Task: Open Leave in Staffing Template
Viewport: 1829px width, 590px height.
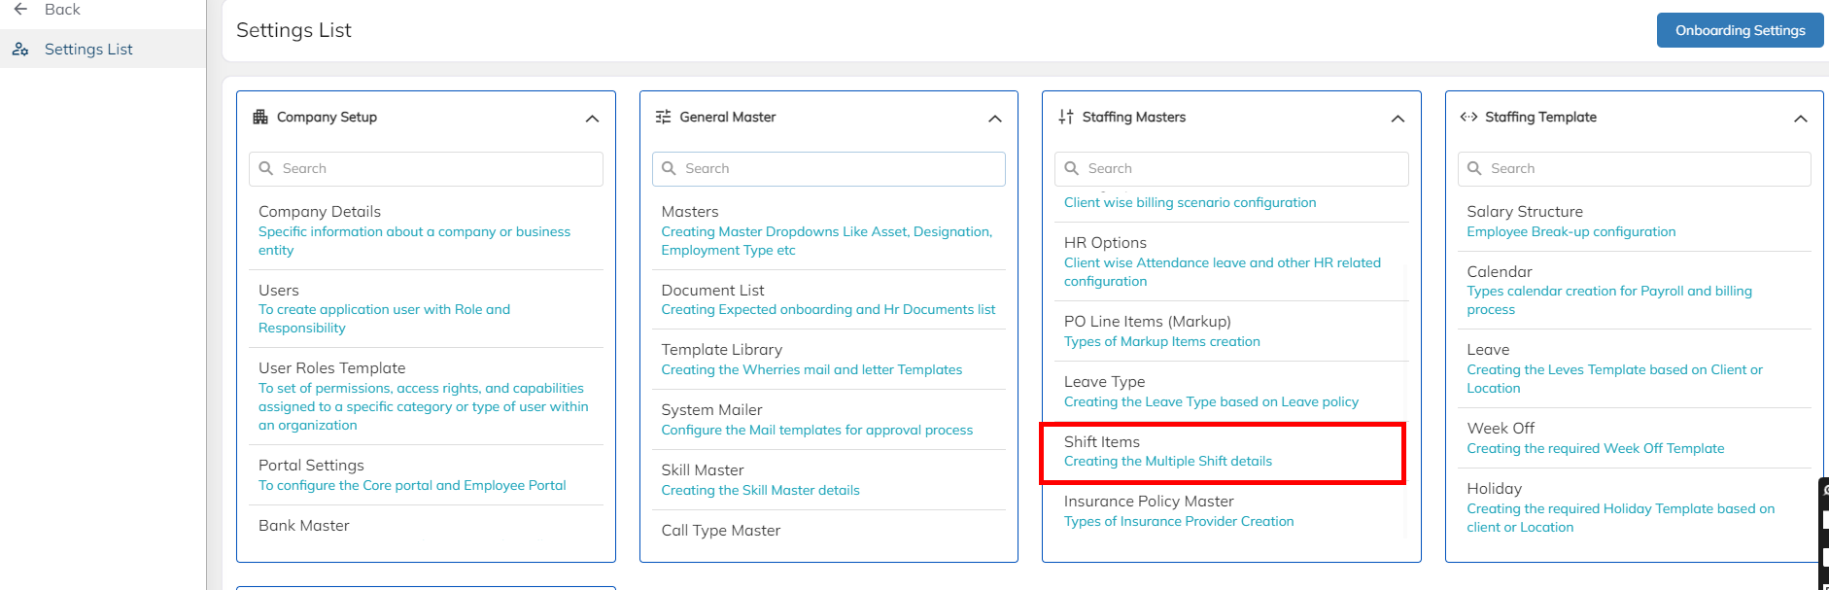Action: tap(1488, 349)
